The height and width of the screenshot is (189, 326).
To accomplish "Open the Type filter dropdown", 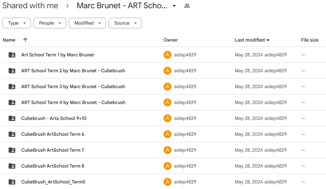I will click(16, 23).
